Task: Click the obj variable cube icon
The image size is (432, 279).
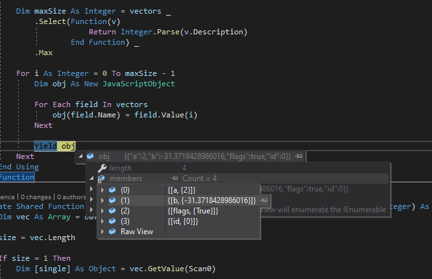Action: point(91,156)
